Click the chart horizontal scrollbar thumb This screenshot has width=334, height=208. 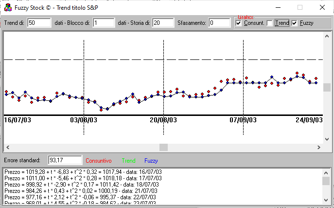[x=163, y=147]
